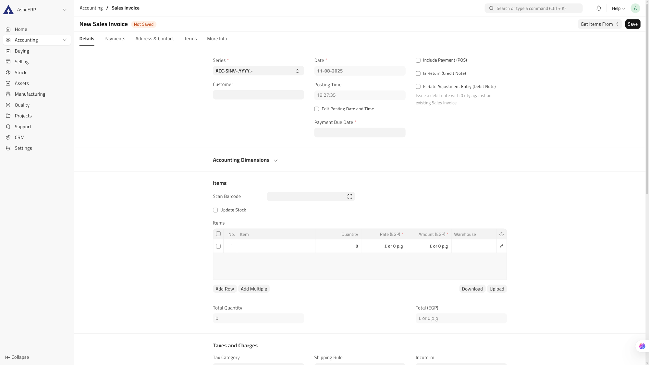Open the barcode scanner icon
The width and height of the screenshot is (649, 365).
pyautogui.click(x=349, y=197)
